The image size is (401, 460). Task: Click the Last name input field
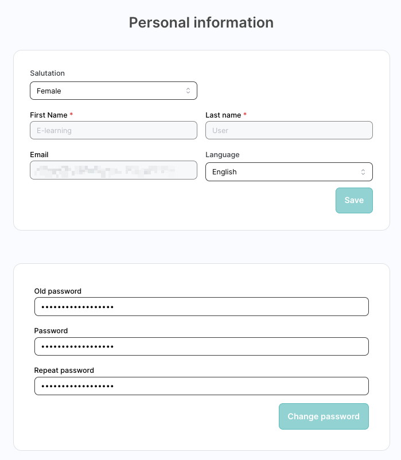tap(289, 130)
